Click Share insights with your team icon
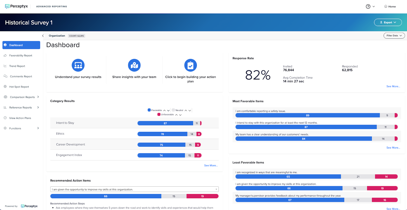This screenshot has height=210, width=407. coord(134,65)
